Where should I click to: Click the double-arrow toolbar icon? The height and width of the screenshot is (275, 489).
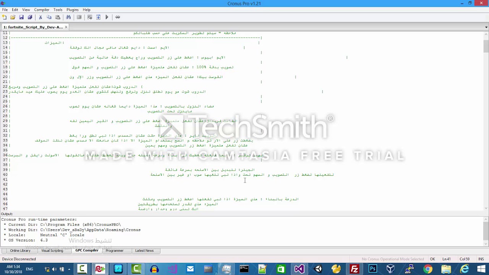[x=118, y=17]
